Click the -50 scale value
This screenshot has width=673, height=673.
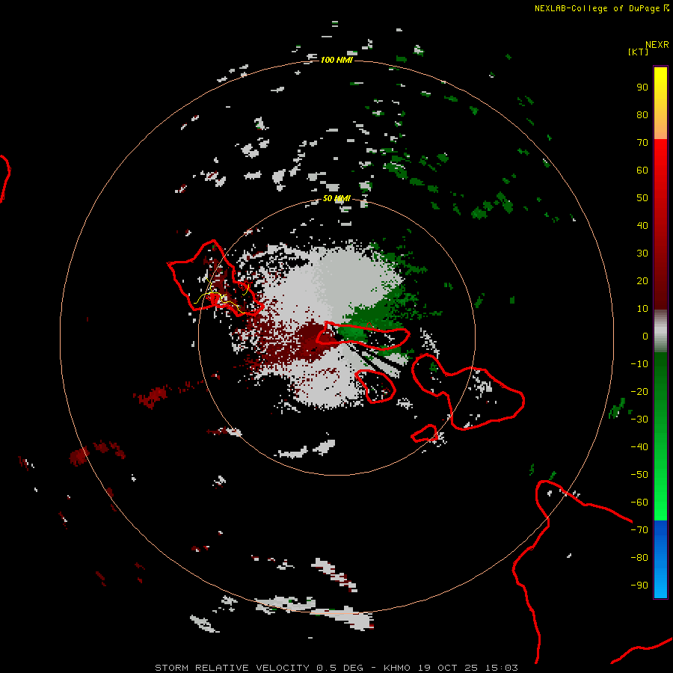(x=639, y=475)
